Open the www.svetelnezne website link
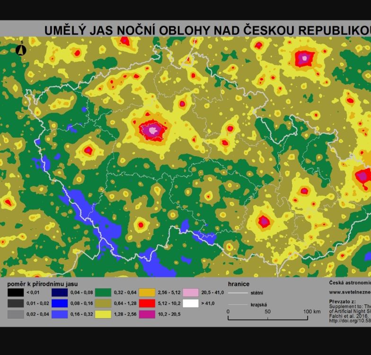371x355 pixels. click(x=350, y=292)
